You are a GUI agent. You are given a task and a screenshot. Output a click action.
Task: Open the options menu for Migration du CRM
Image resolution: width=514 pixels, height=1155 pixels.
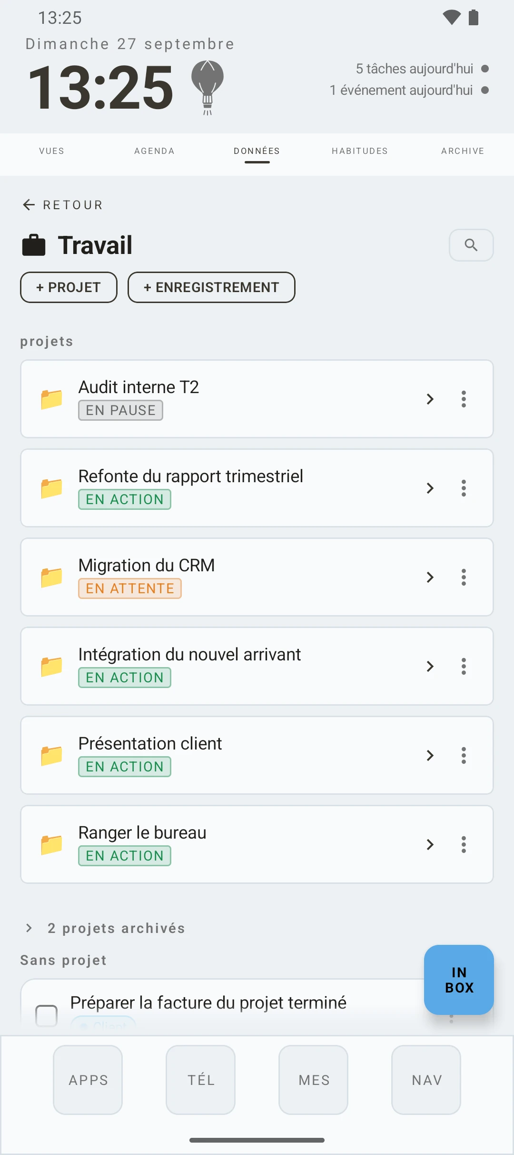tap(464, 577)
